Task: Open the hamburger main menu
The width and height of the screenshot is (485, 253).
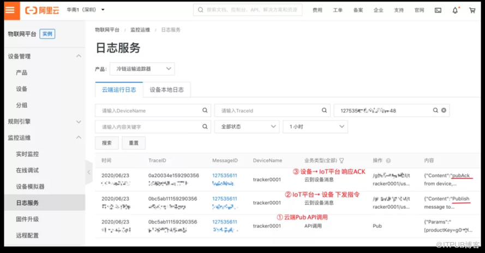Action: pyautogui.click(x=10, y=10)
